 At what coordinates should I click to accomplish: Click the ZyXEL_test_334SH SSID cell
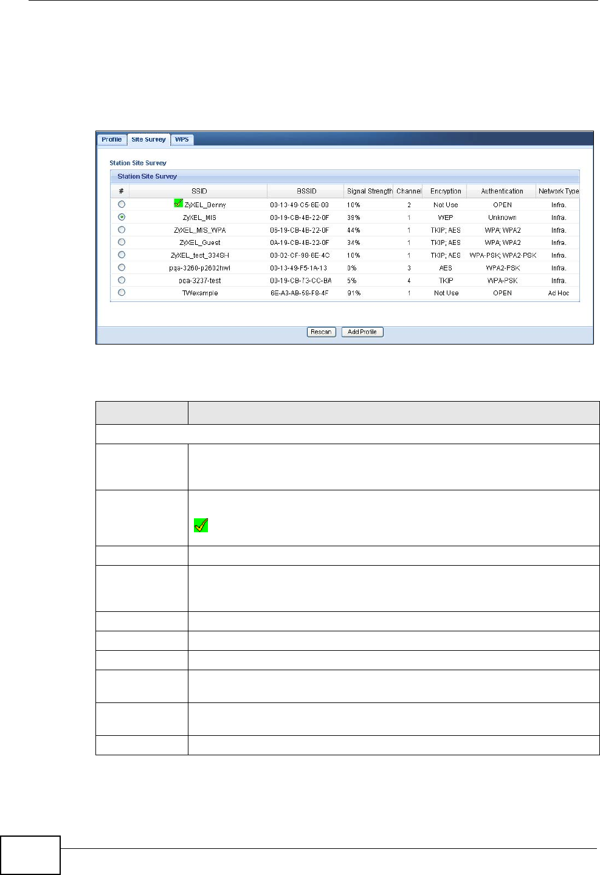199,255
